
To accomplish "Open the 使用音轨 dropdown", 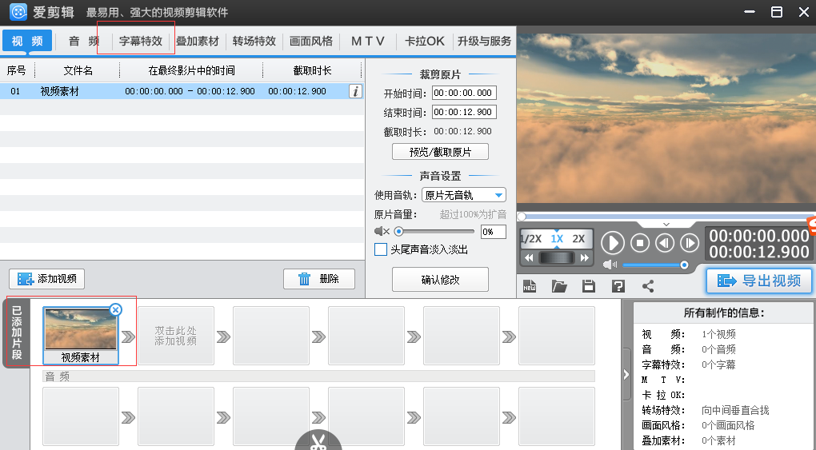I will (464, 195).
